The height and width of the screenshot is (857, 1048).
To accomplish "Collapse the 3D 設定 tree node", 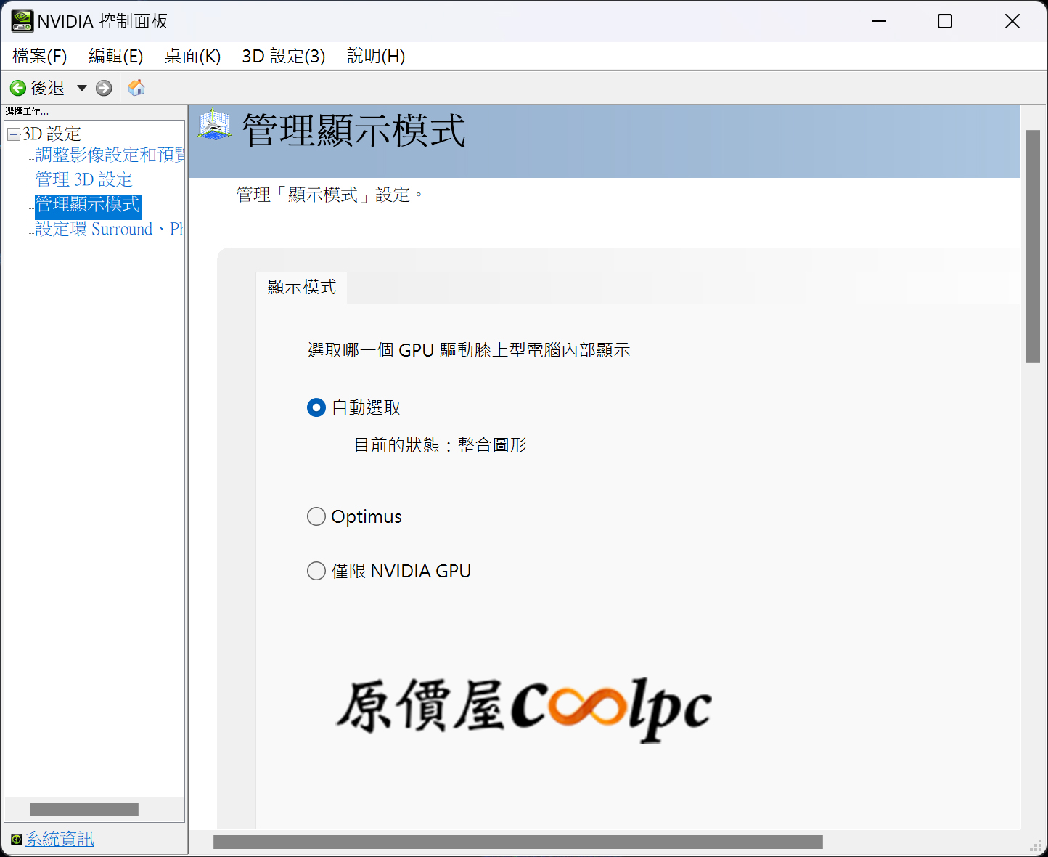I will [x=14, y=134].
